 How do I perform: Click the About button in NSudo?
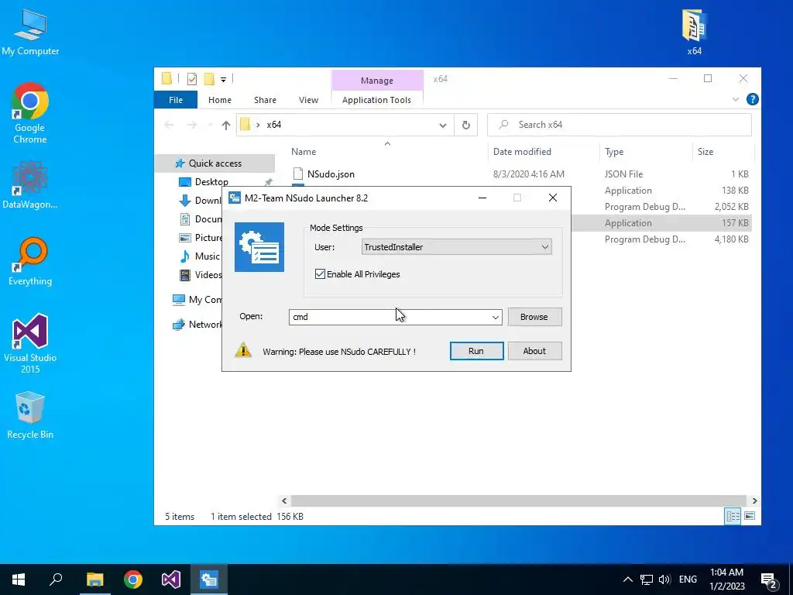534,351
